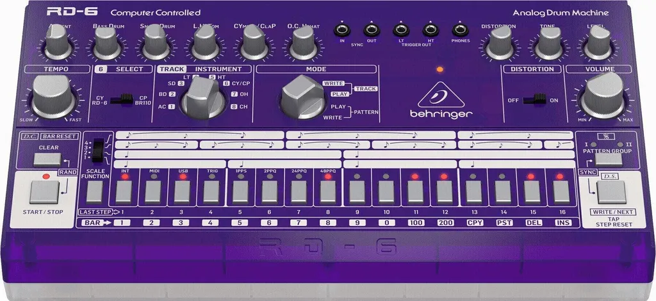Tap step button 3 labeled USB
The height and width of the screenshot is (301, 656).
point(183,192)
